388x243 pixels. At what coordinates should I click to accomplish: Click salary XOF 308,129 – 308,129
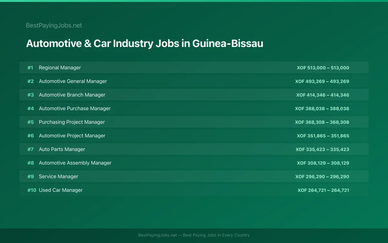coord(323,163)
